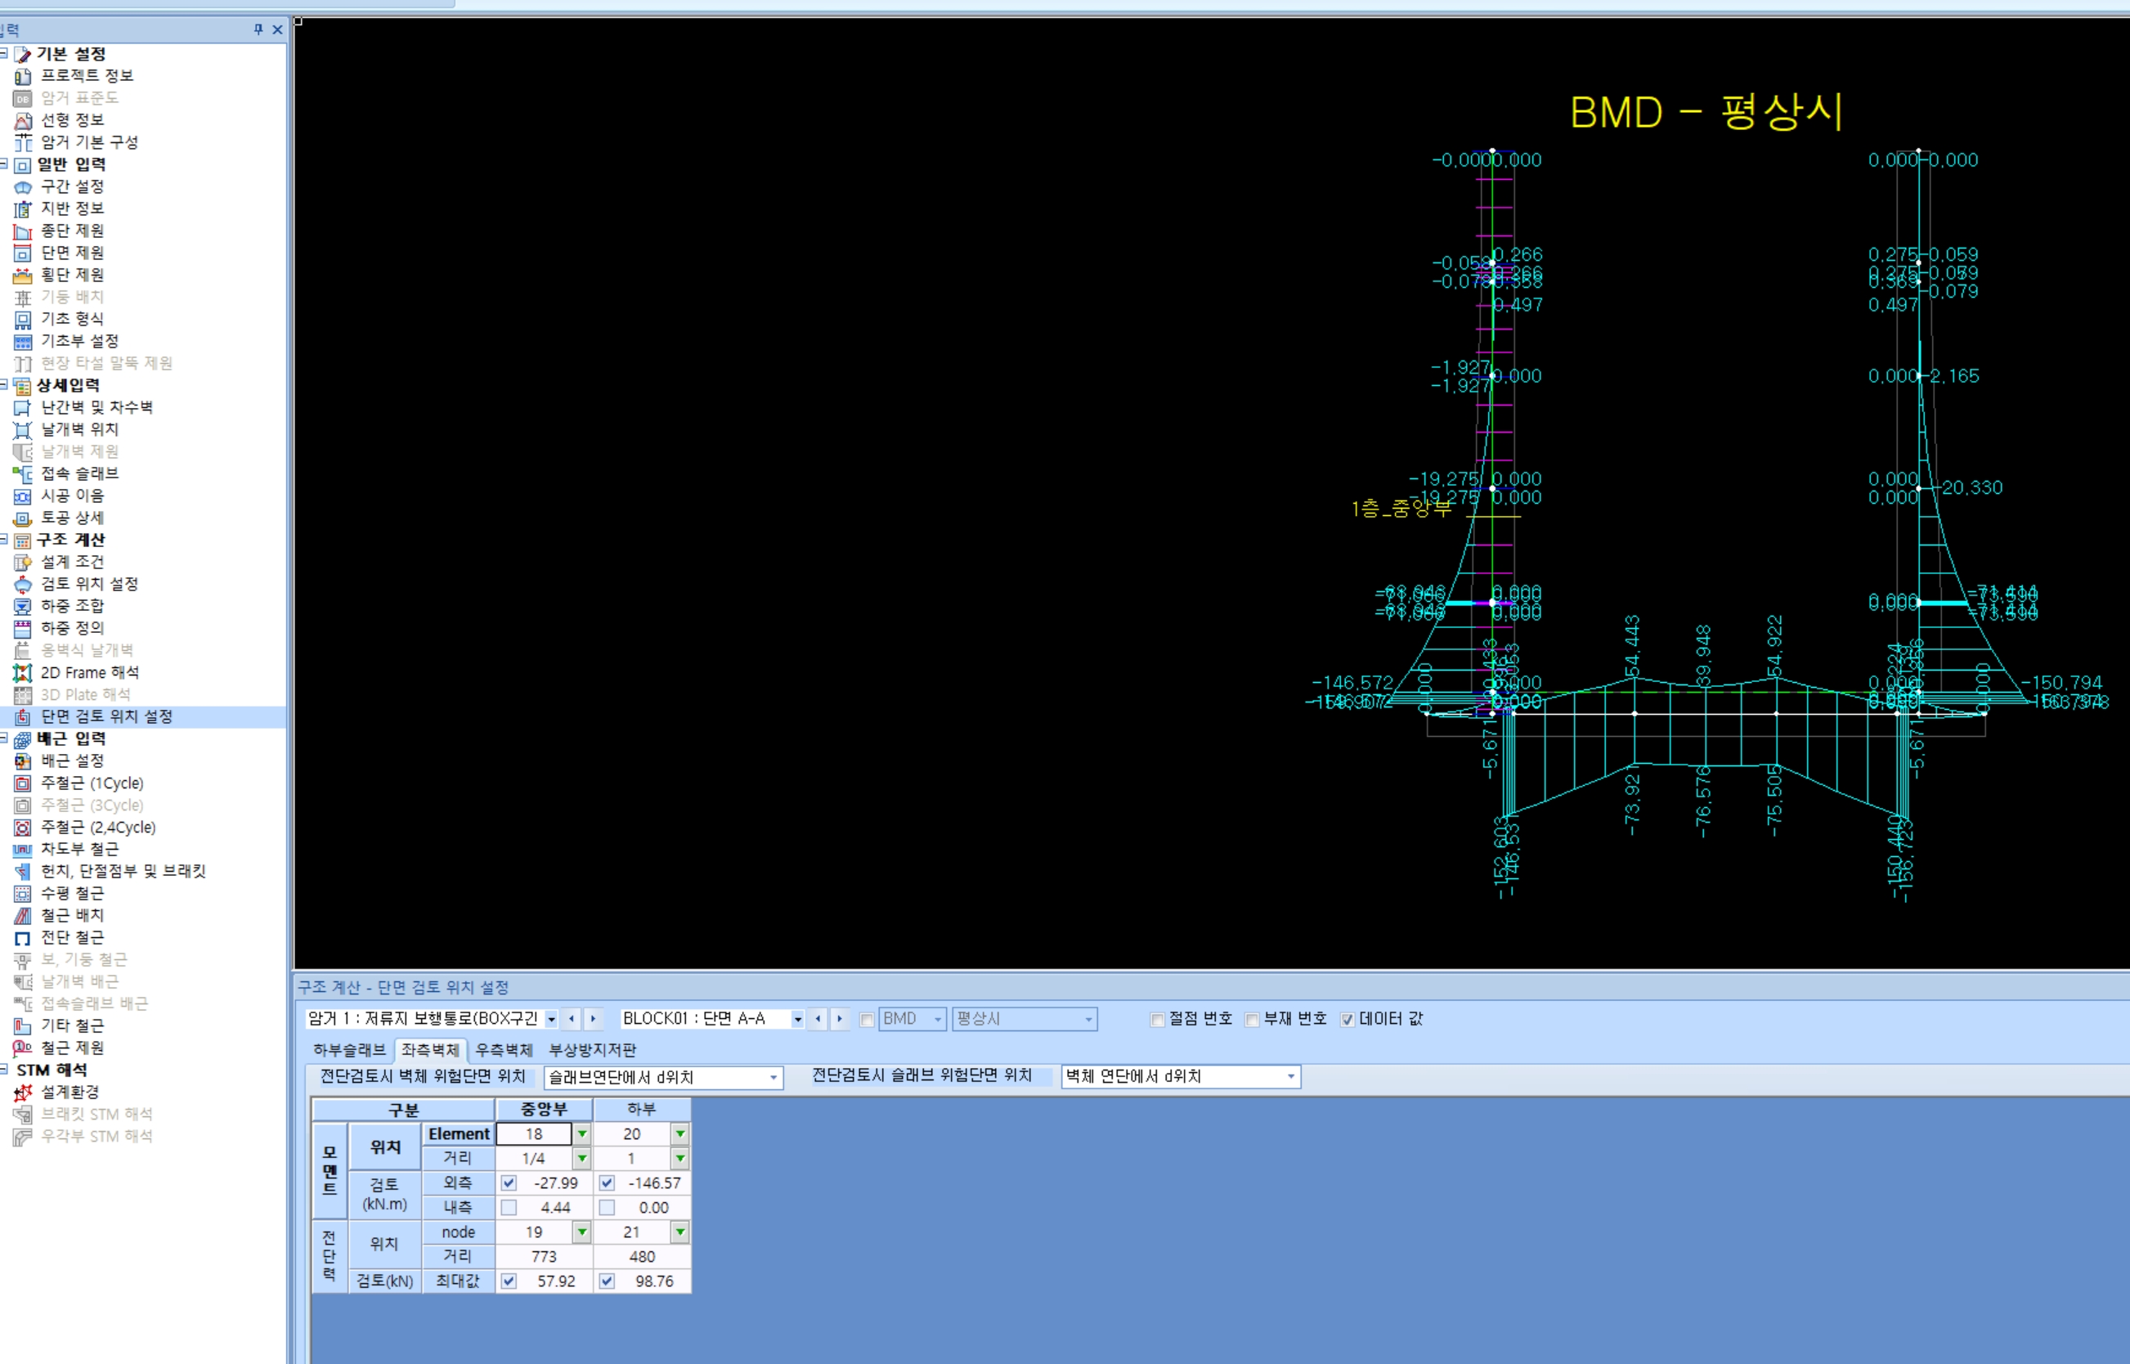2130x1364 pixels.
Task: Click the 프로젝트 정보 icon in tree
Action: point(23,76)
